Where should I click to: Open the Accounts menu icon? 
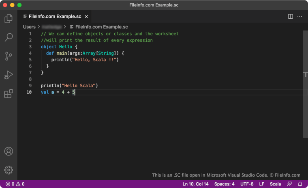click(x=9, y=151)
